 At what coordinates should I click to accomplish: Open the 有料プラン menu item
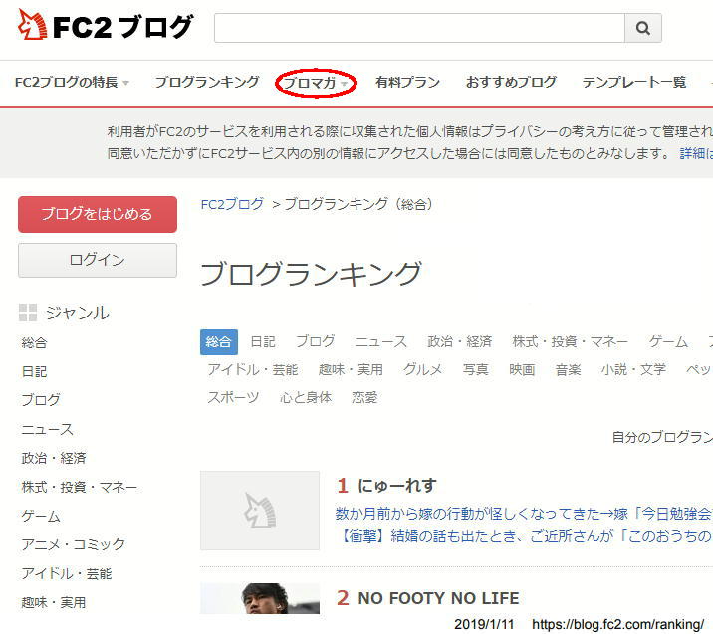[408, 82]
